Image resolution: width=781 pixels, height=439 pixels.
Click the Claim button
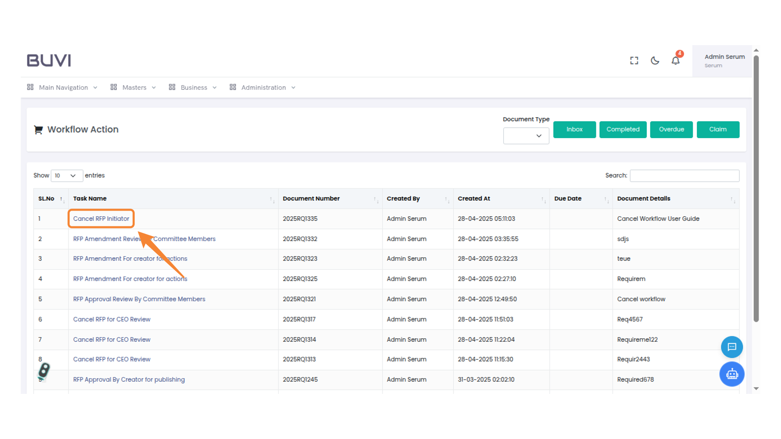point(718,129)
